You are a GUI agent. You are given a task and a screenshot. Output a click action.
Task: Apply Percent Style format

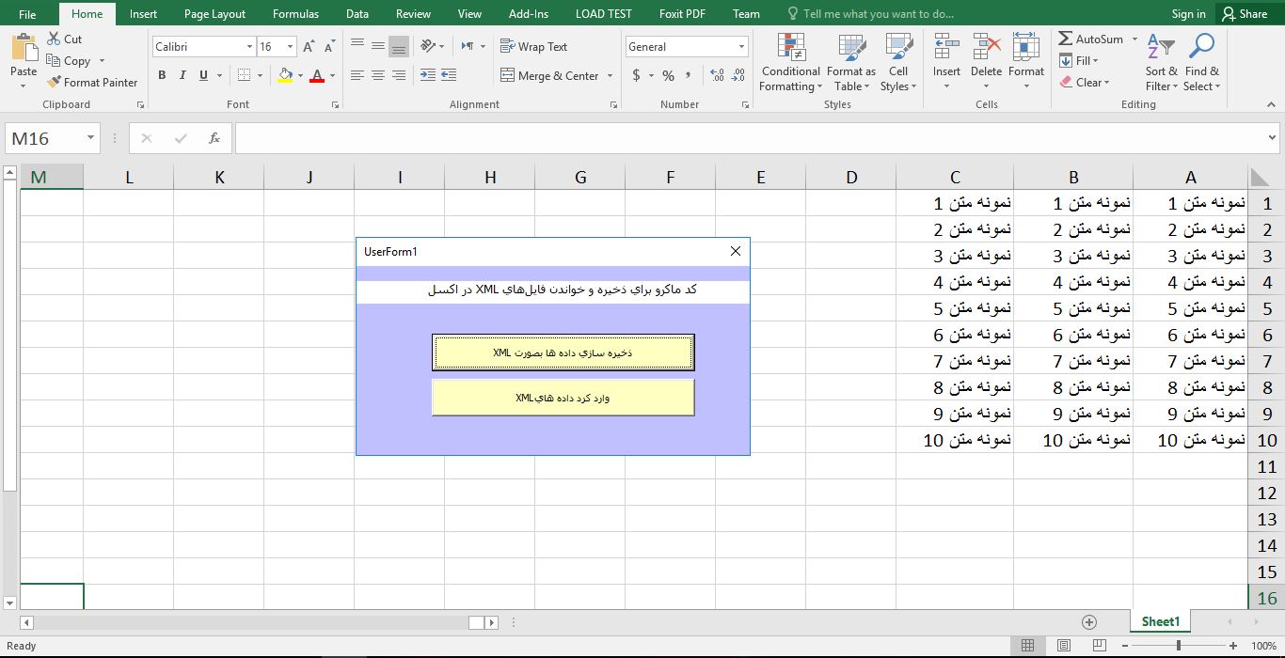[x=668, y=75]
